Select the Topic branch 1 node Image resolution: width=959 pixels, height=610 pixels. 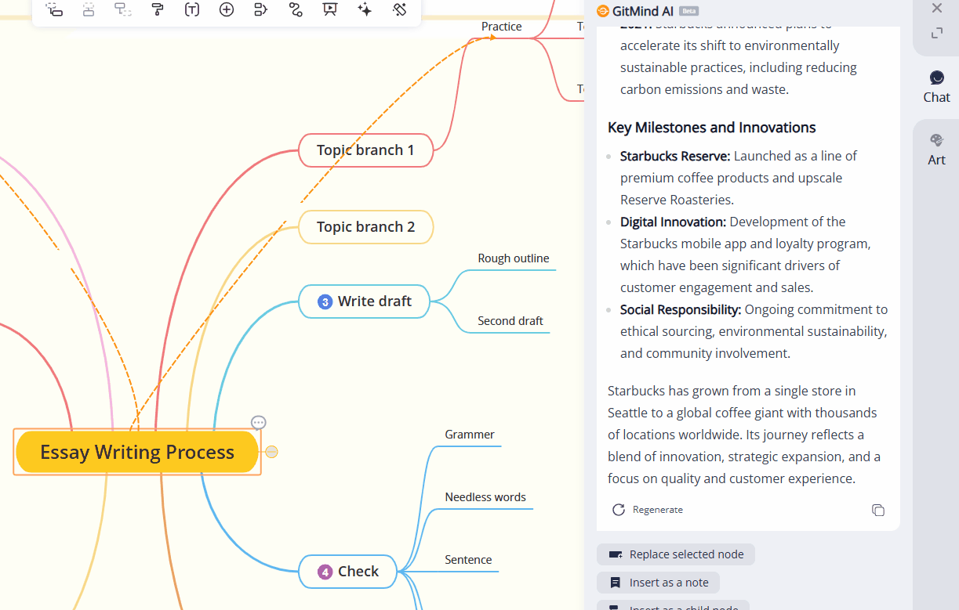tap(365, 150)
